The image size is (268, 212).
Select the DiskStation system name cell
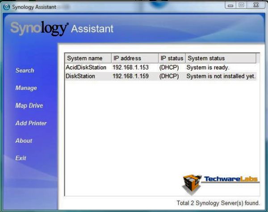coord(80,76)
